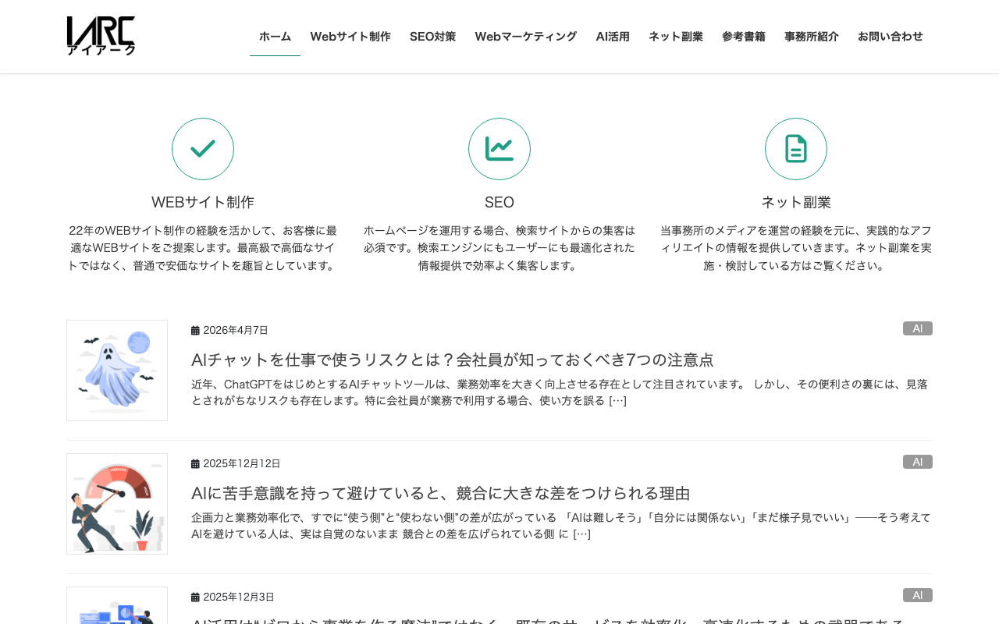Click description starting 22年のWEBサイト制作の経験
The image size is (999, 624).
click(x=203, y=248)
